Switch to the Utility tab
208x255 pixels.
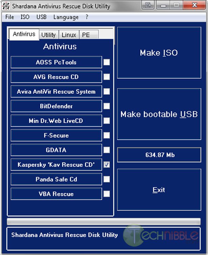(x=48, y=35)
